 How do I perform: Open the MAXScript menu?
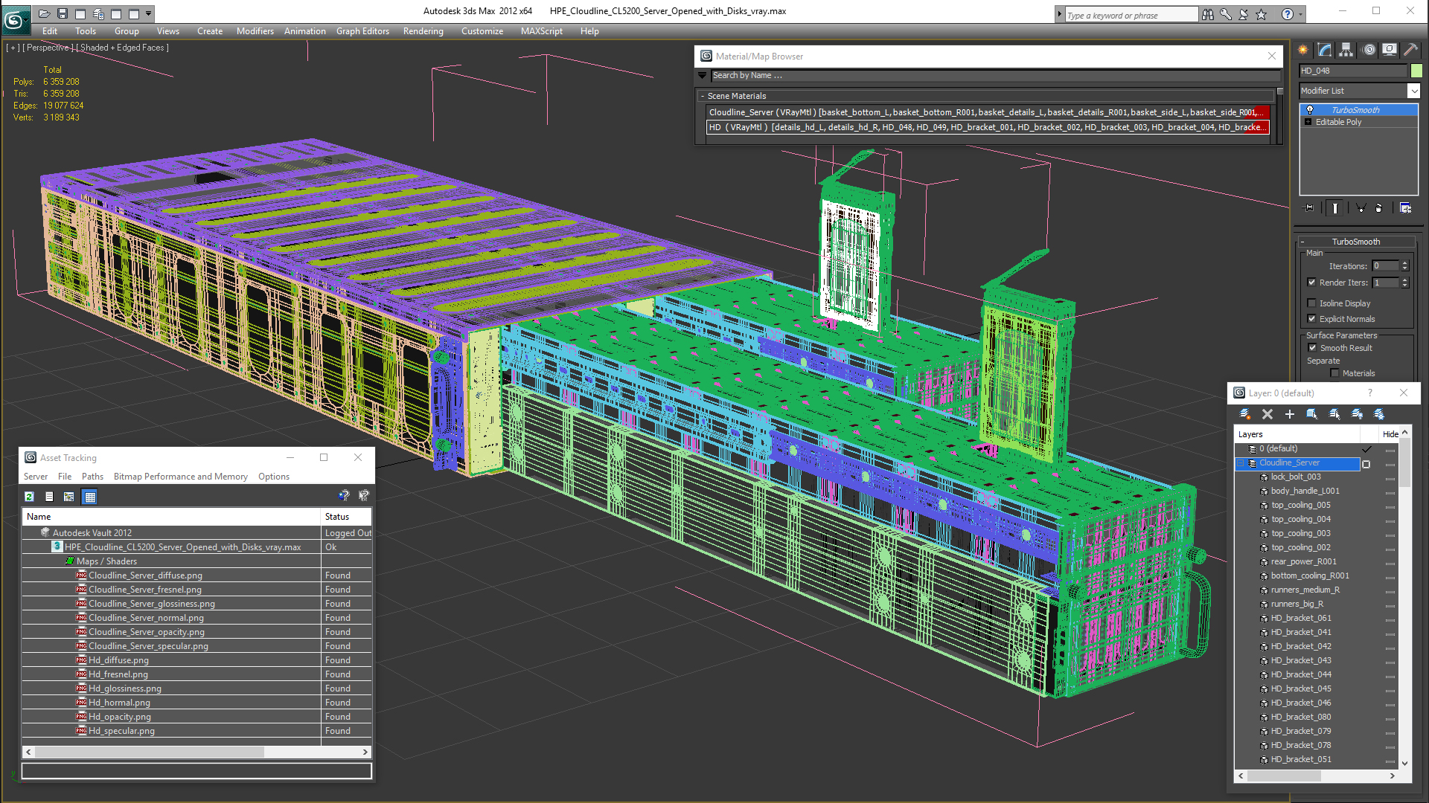point(542,31)
